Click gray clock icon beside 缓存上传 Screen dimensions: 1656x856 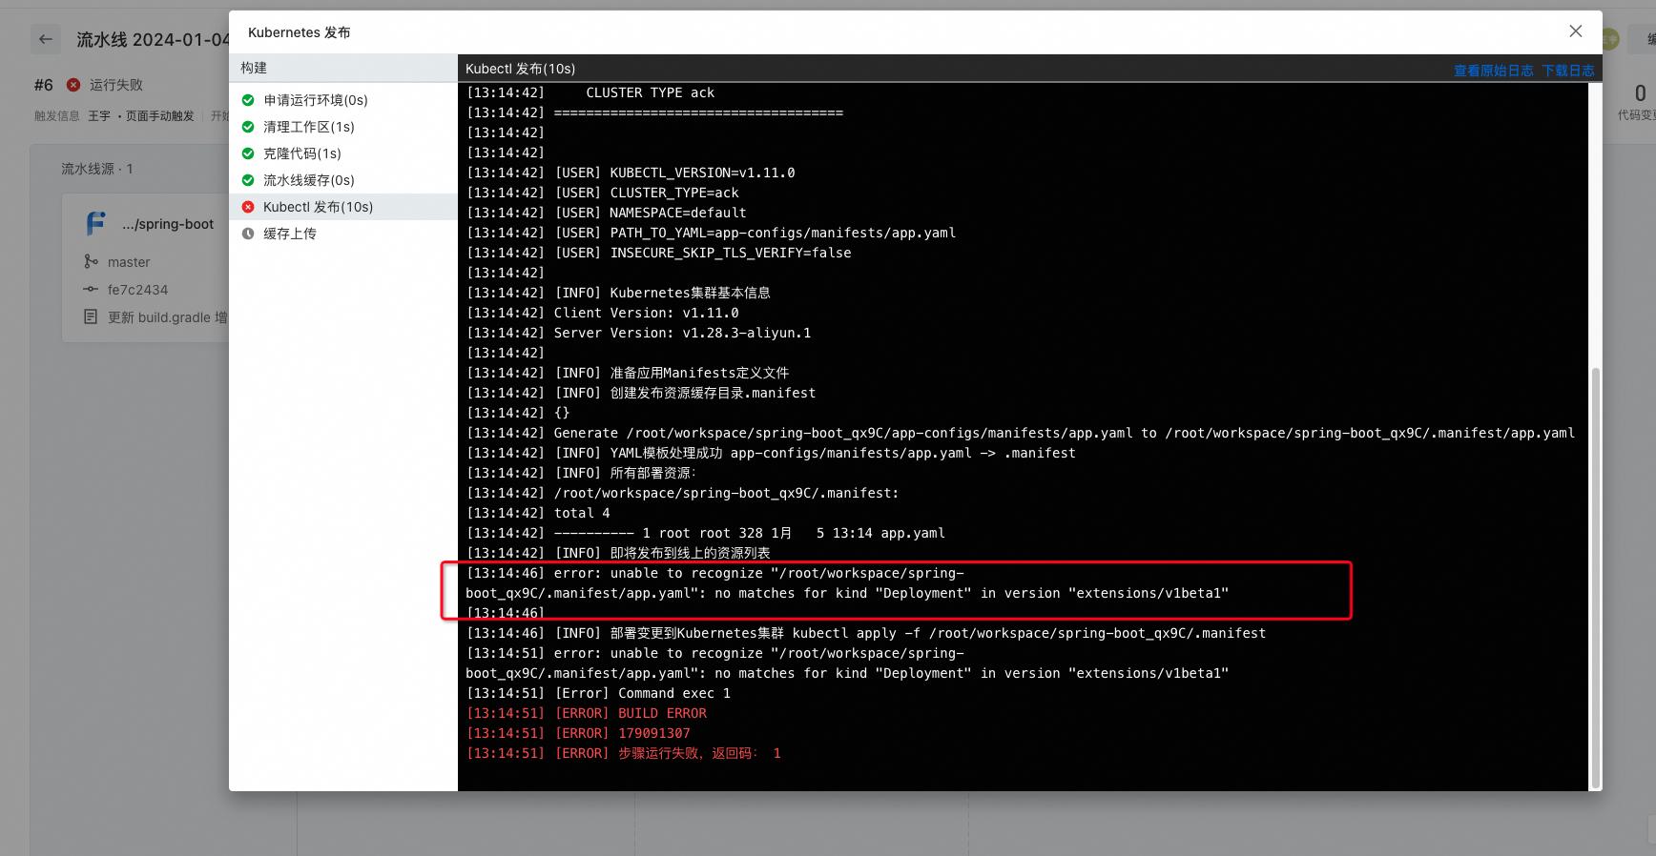point(248,234)
